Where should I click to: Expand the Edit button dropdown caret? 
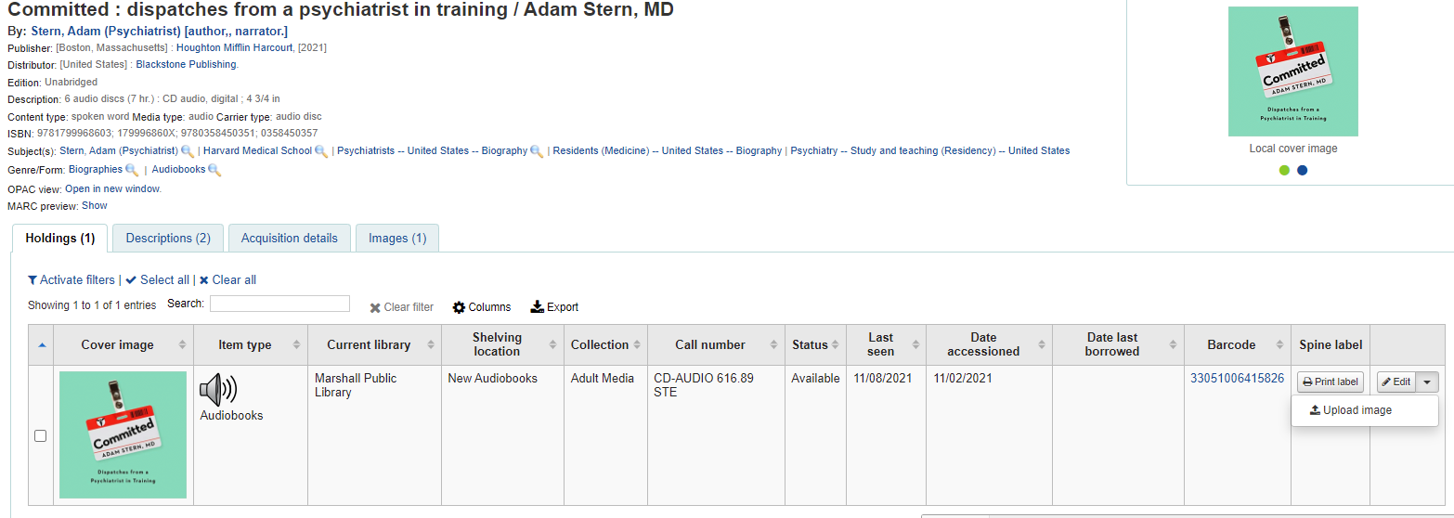tap(1427, 382)
